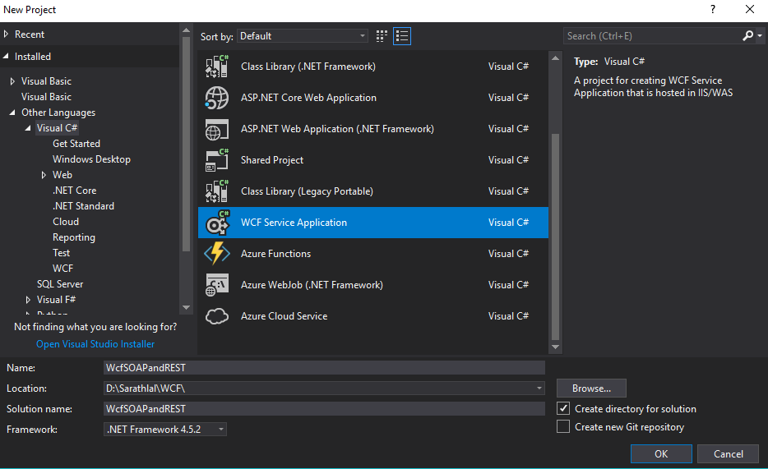
Task: Open Visual Studio Installer link
Action: (x=95, y=344)
